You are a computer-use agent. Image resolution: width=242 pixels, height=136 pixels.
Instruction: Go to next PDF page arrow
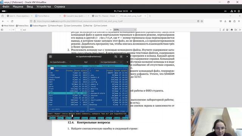(13, 29)
